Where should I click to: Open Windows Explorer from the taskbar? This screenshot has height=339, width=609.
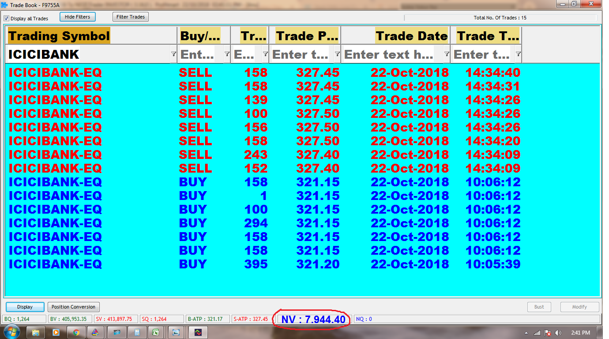[36, 332]
